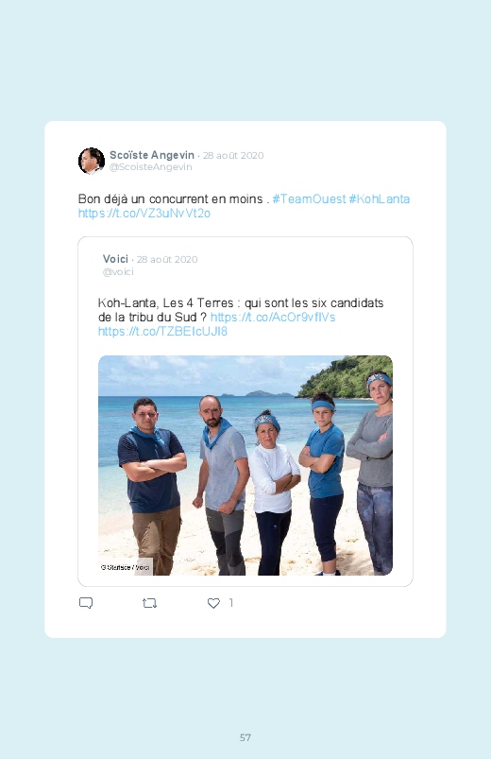This screenshot has height=759, width=491.
Task: Click the quoted tweet text about tribu du Sud
Action: 241,310
